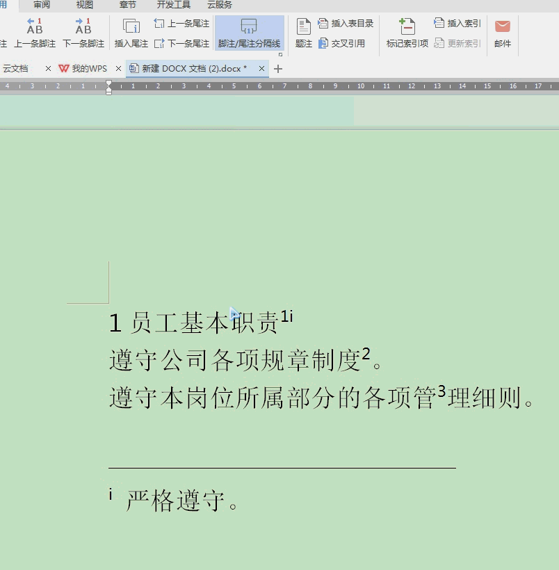Add a new document tab with plus
Viewport: 559px width, 570px height.
pyautogui.click(x=278, y=69)
